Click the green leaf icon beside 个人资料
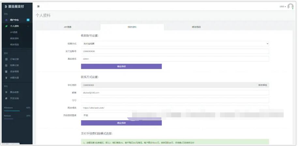The height and width of the screenshot is (146, 298). [x=6, y=26]
